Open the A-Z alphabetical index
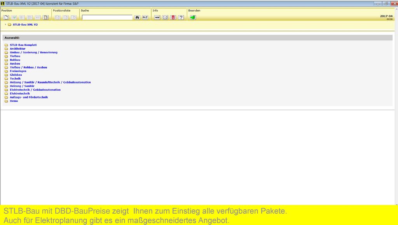The width and height of the screenshot is (398, 225). 145,17
